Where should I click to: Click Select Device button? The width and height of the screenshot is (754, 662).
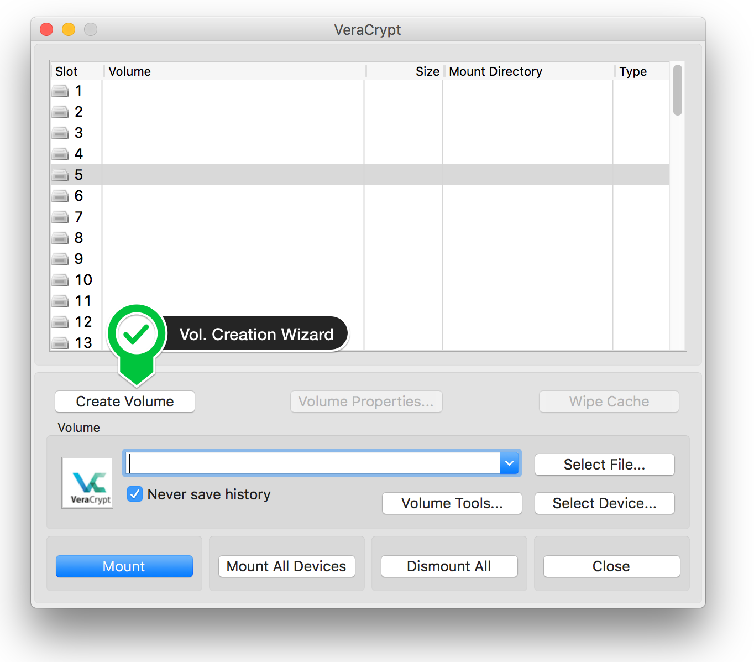[x=604, y=503]
